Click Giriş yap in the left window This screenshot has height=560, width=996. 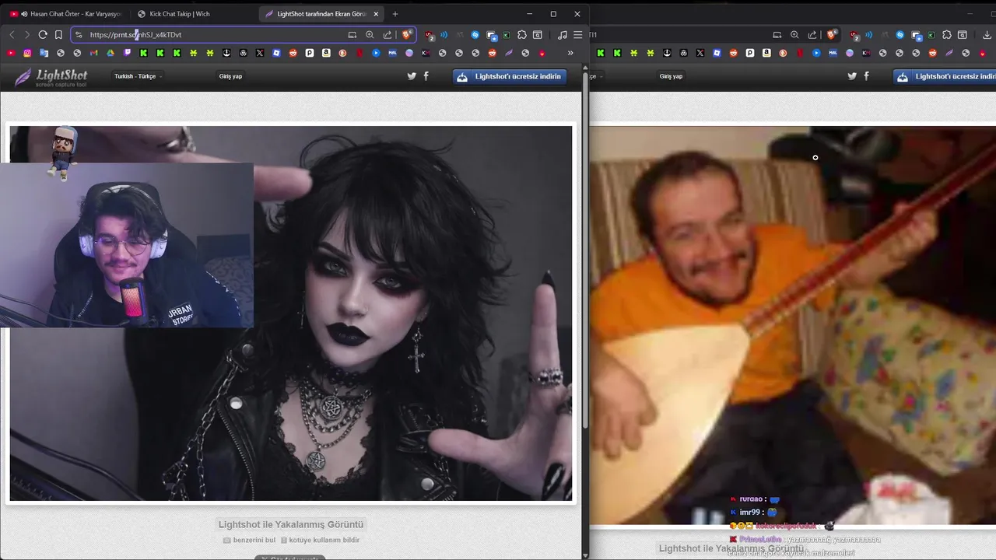230,76
